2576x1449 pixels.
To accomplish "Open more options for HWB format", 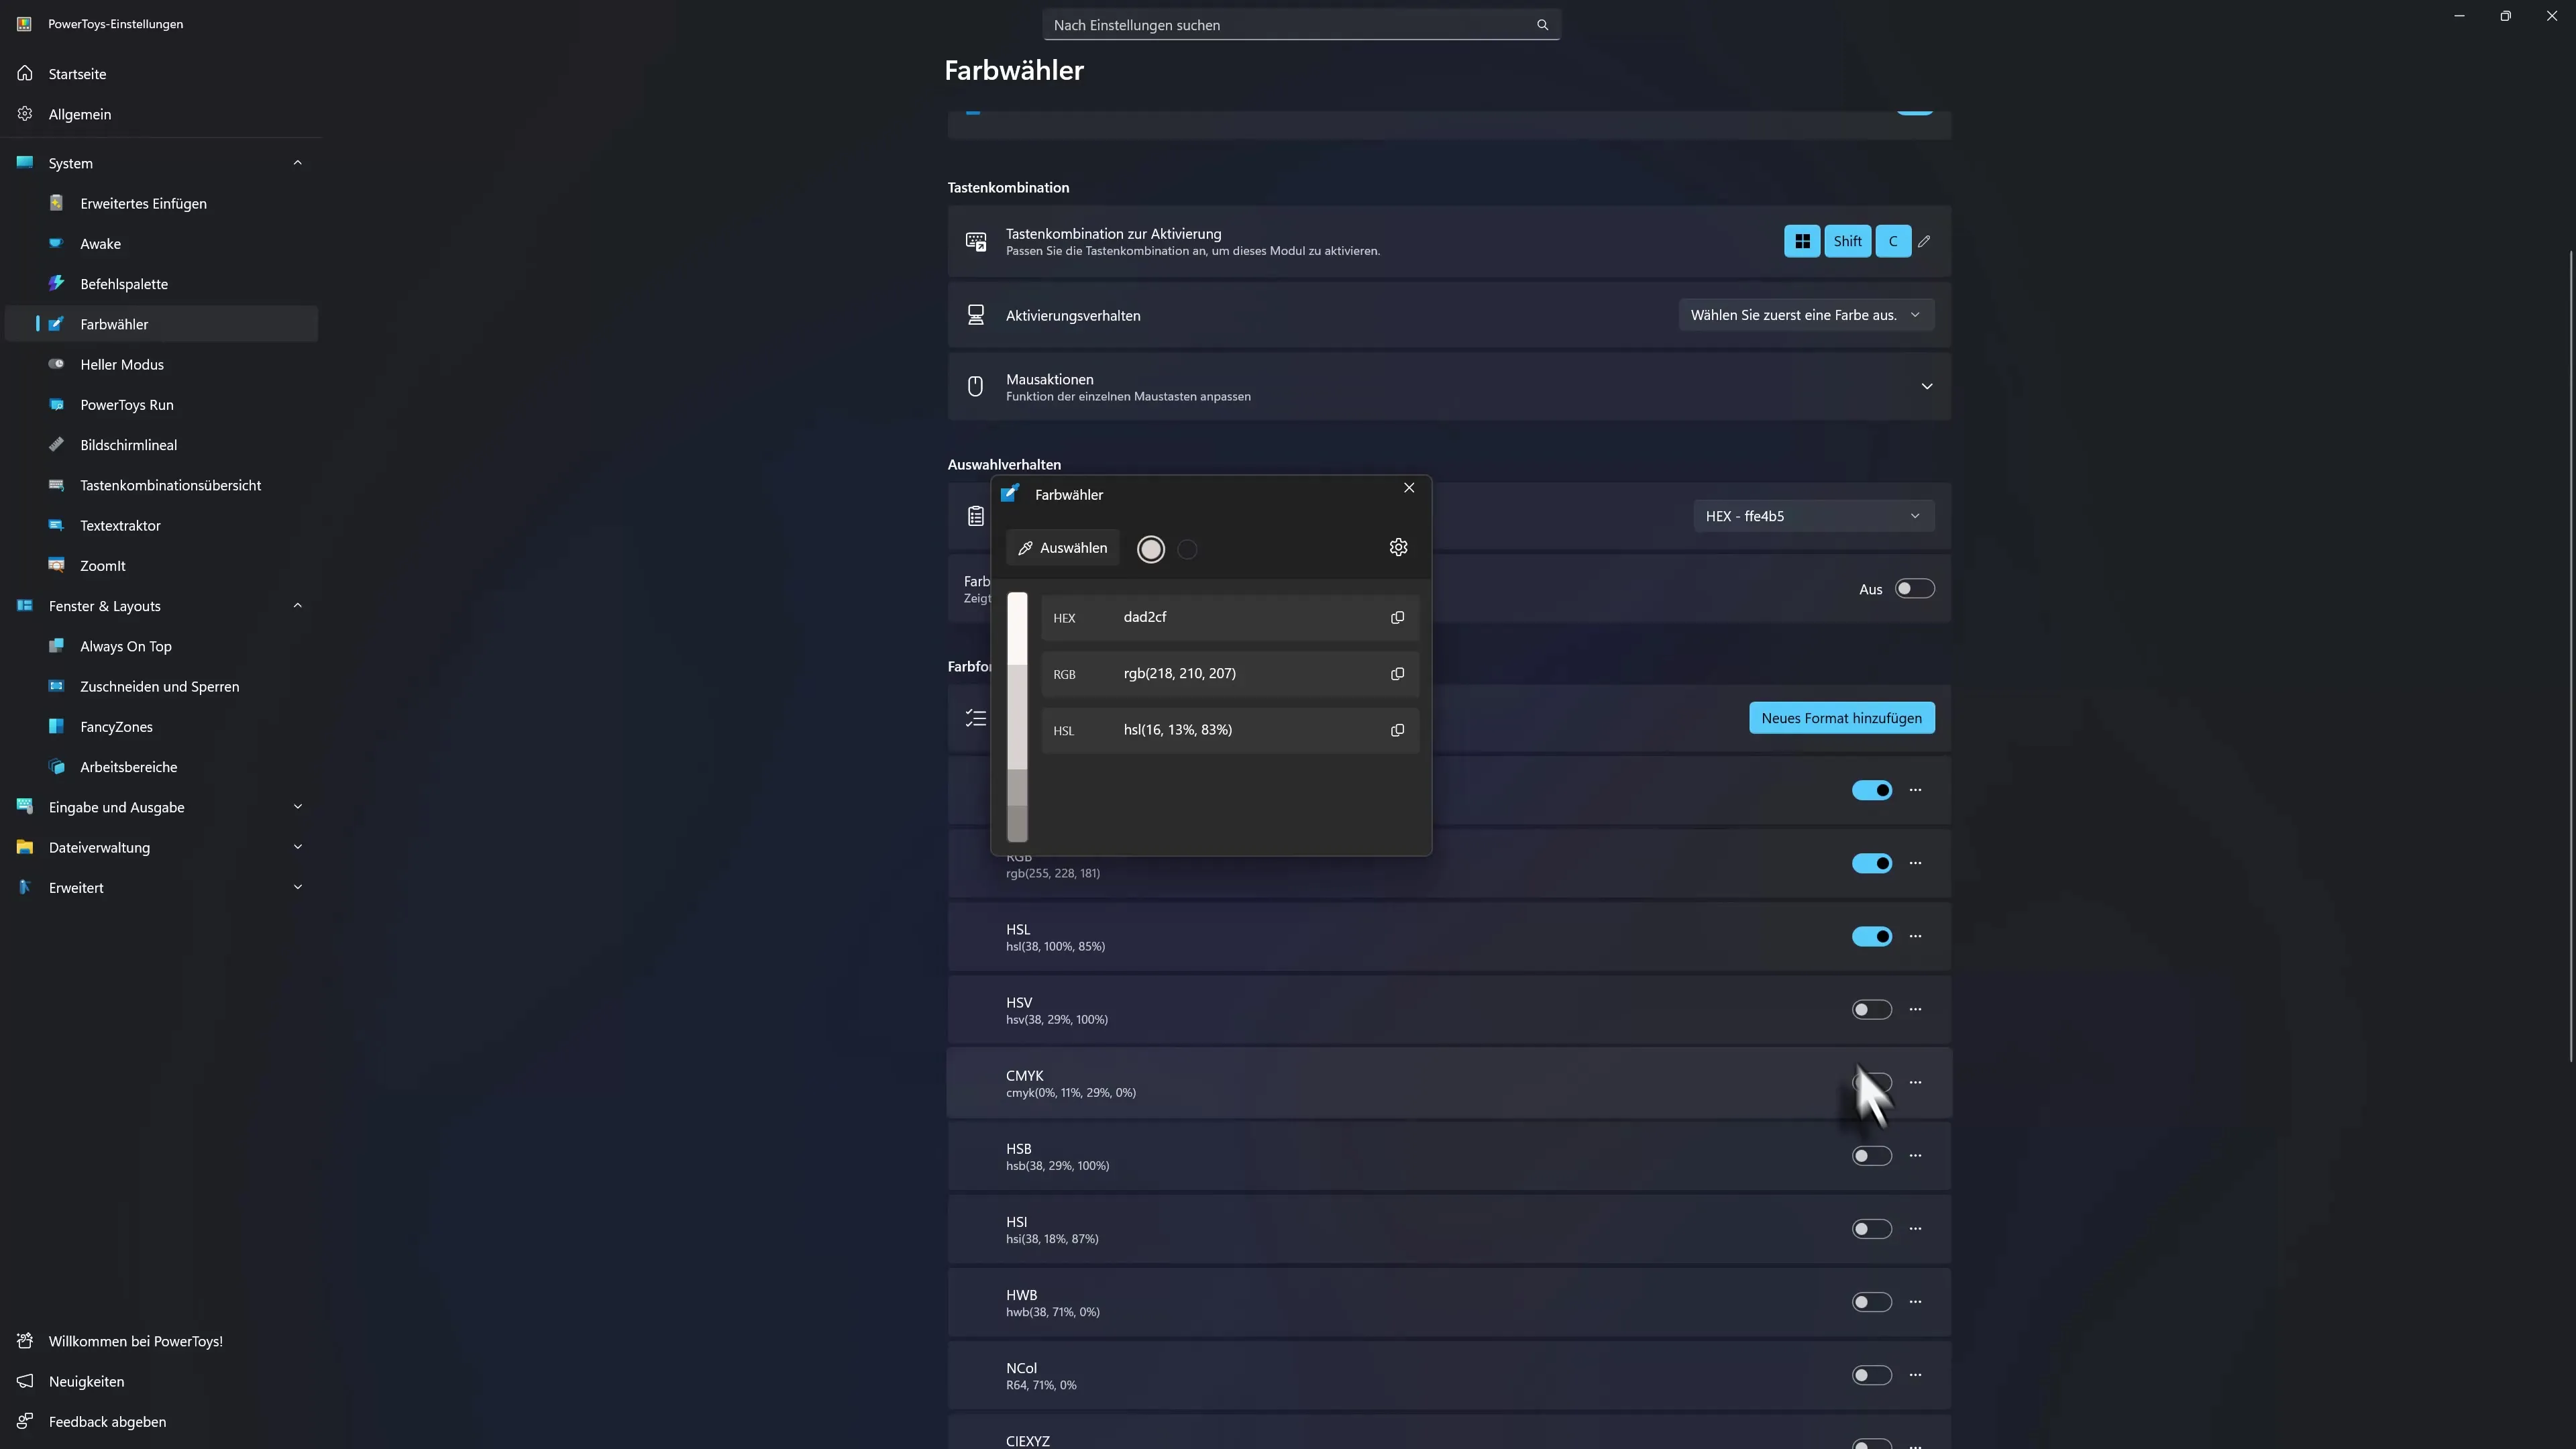I will [x=1915, y=1302].
